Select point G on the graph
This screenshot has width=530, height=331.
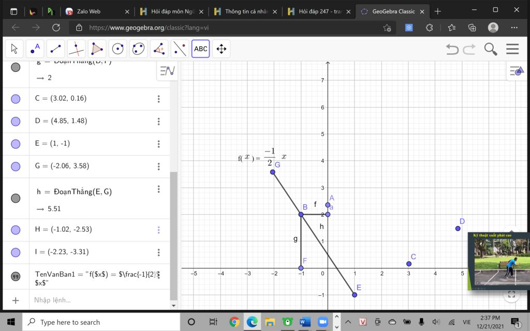[x=273, y=172]
